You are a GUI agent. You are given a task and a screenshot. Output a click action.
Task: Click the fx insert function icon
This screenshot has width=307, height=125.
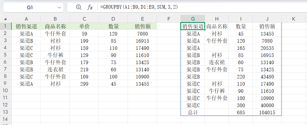coord(90,7)
